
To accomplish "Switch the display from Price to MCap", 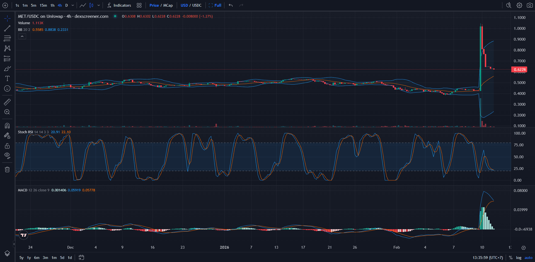I will pyautogui.click(x=168, y=5).
